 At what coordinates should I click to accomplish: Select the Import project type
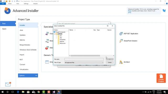point(22,55)
